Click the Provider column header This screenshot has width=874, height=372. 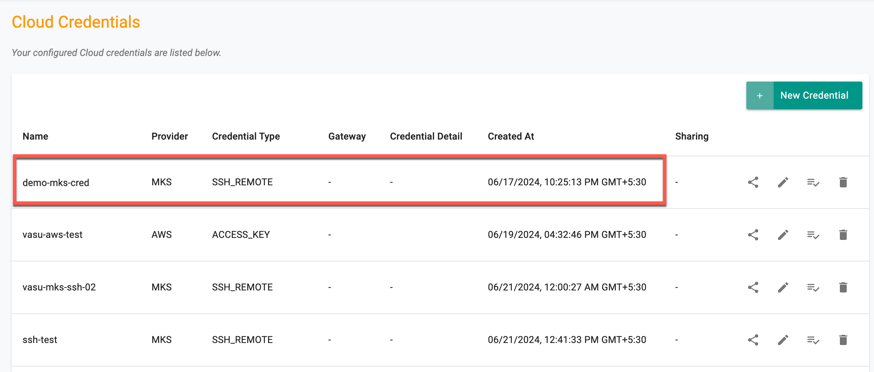170,136
